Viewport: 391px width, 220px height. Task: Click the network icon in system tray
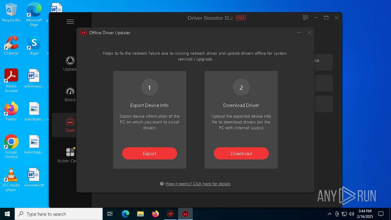(344, 214)
